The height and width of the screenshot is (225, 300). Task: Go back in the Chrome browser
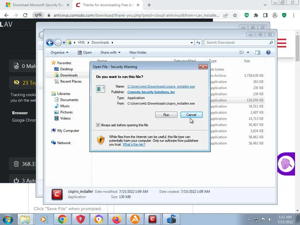[x=6, y=15]
